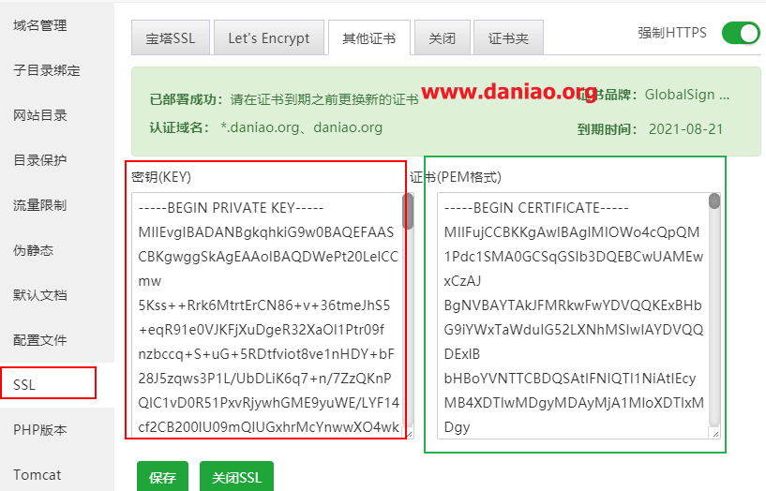Switch to the 宝塔SSL tab
The height and width of the screenshot is (491, 766).
coord(171,37)
